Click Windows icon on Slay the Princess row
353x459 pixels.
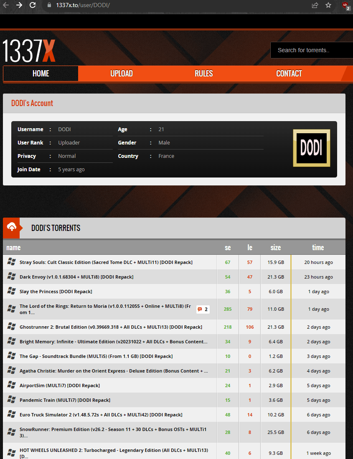[11, 291]
